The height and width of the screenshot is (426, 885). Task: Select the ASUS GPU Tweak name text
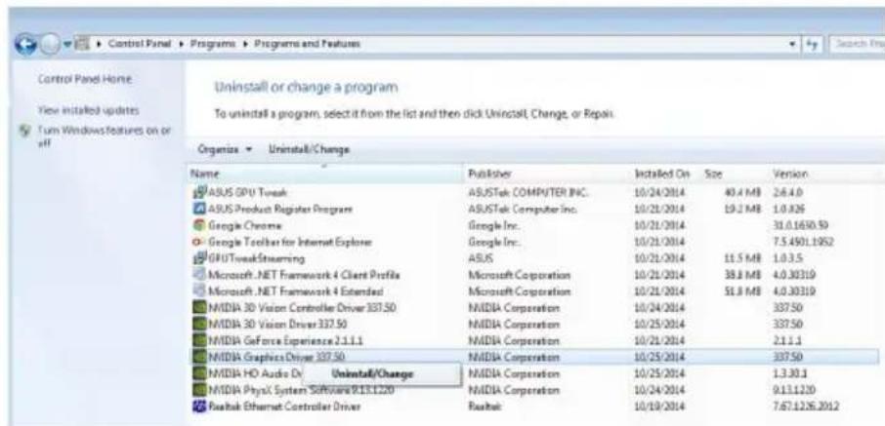pos(247,193)
